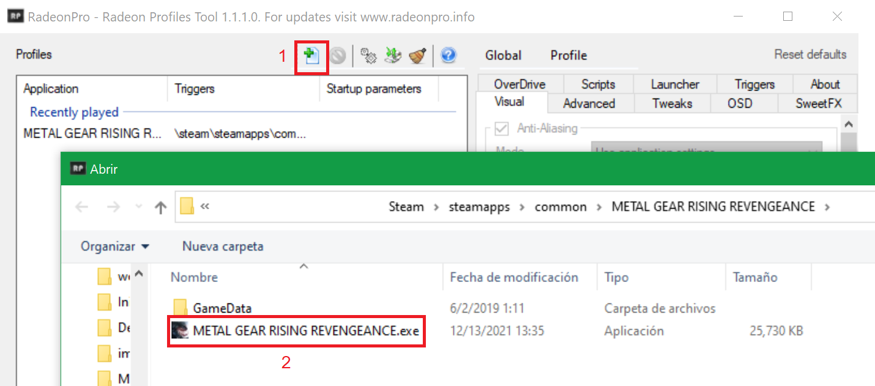Expand the chevron after the steamapps breadcrumb

(x=523, y=207)
